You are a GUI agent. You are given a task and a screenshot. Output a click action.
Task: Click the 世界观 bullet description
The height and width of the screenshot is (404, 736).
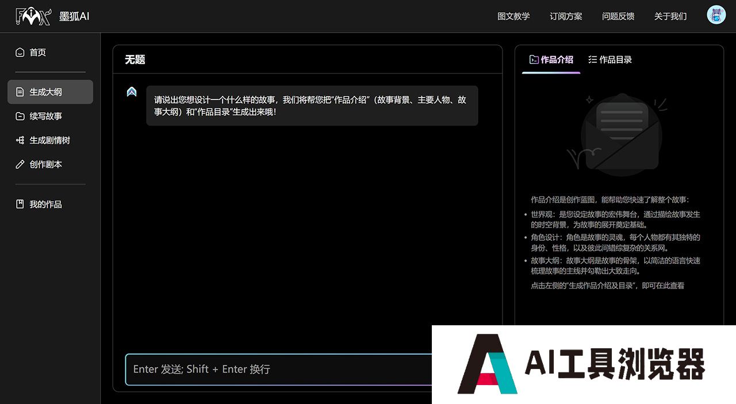615,220
